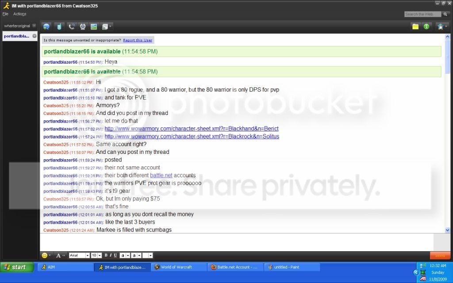Open the Actions menu
The image size is (453, 283).
(19, 14)
